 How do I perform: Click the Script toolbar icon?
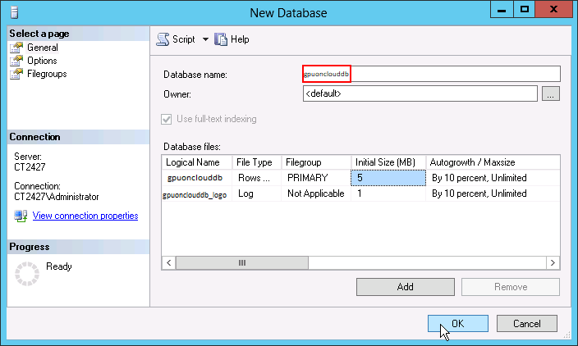[163, 39]
